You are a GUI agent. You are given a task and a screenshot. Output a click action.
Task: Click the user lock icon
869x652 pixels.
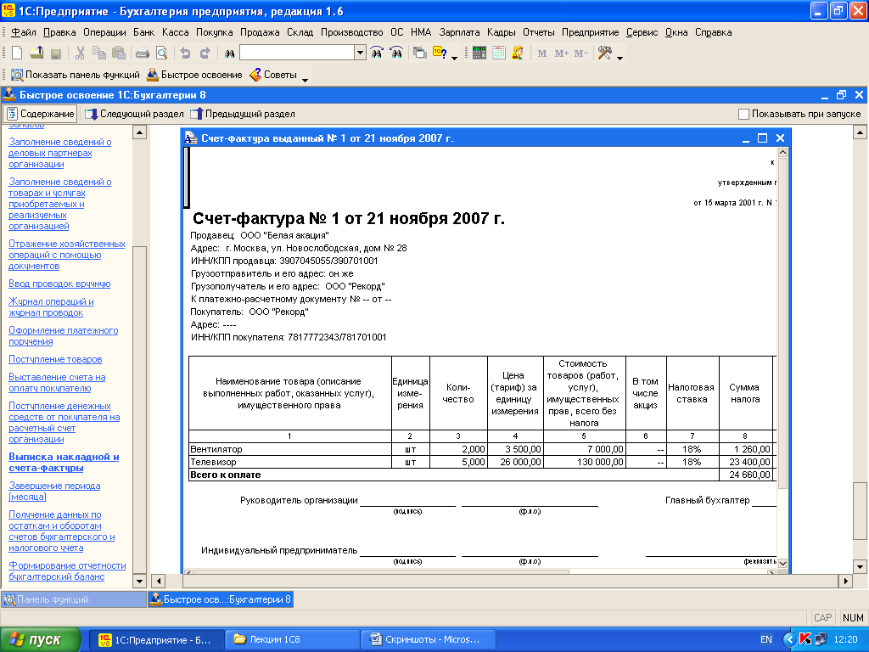pos(518,53)
